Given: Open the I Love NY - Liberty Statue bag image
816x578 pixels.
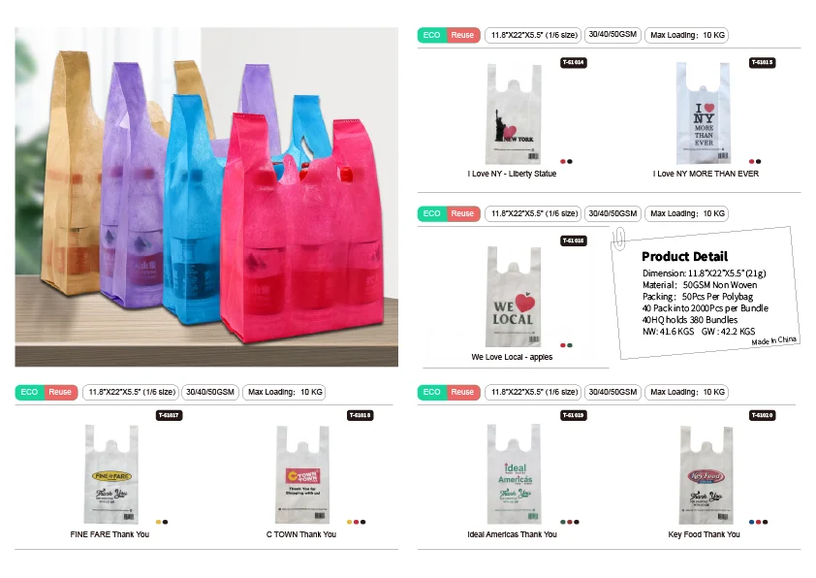Looking at the screenshot, I should 515,113.
